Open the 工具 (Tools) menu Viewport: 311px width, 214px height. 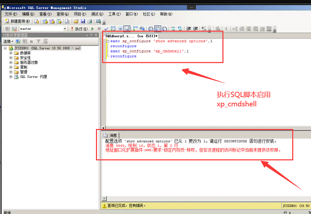[114, 14]
